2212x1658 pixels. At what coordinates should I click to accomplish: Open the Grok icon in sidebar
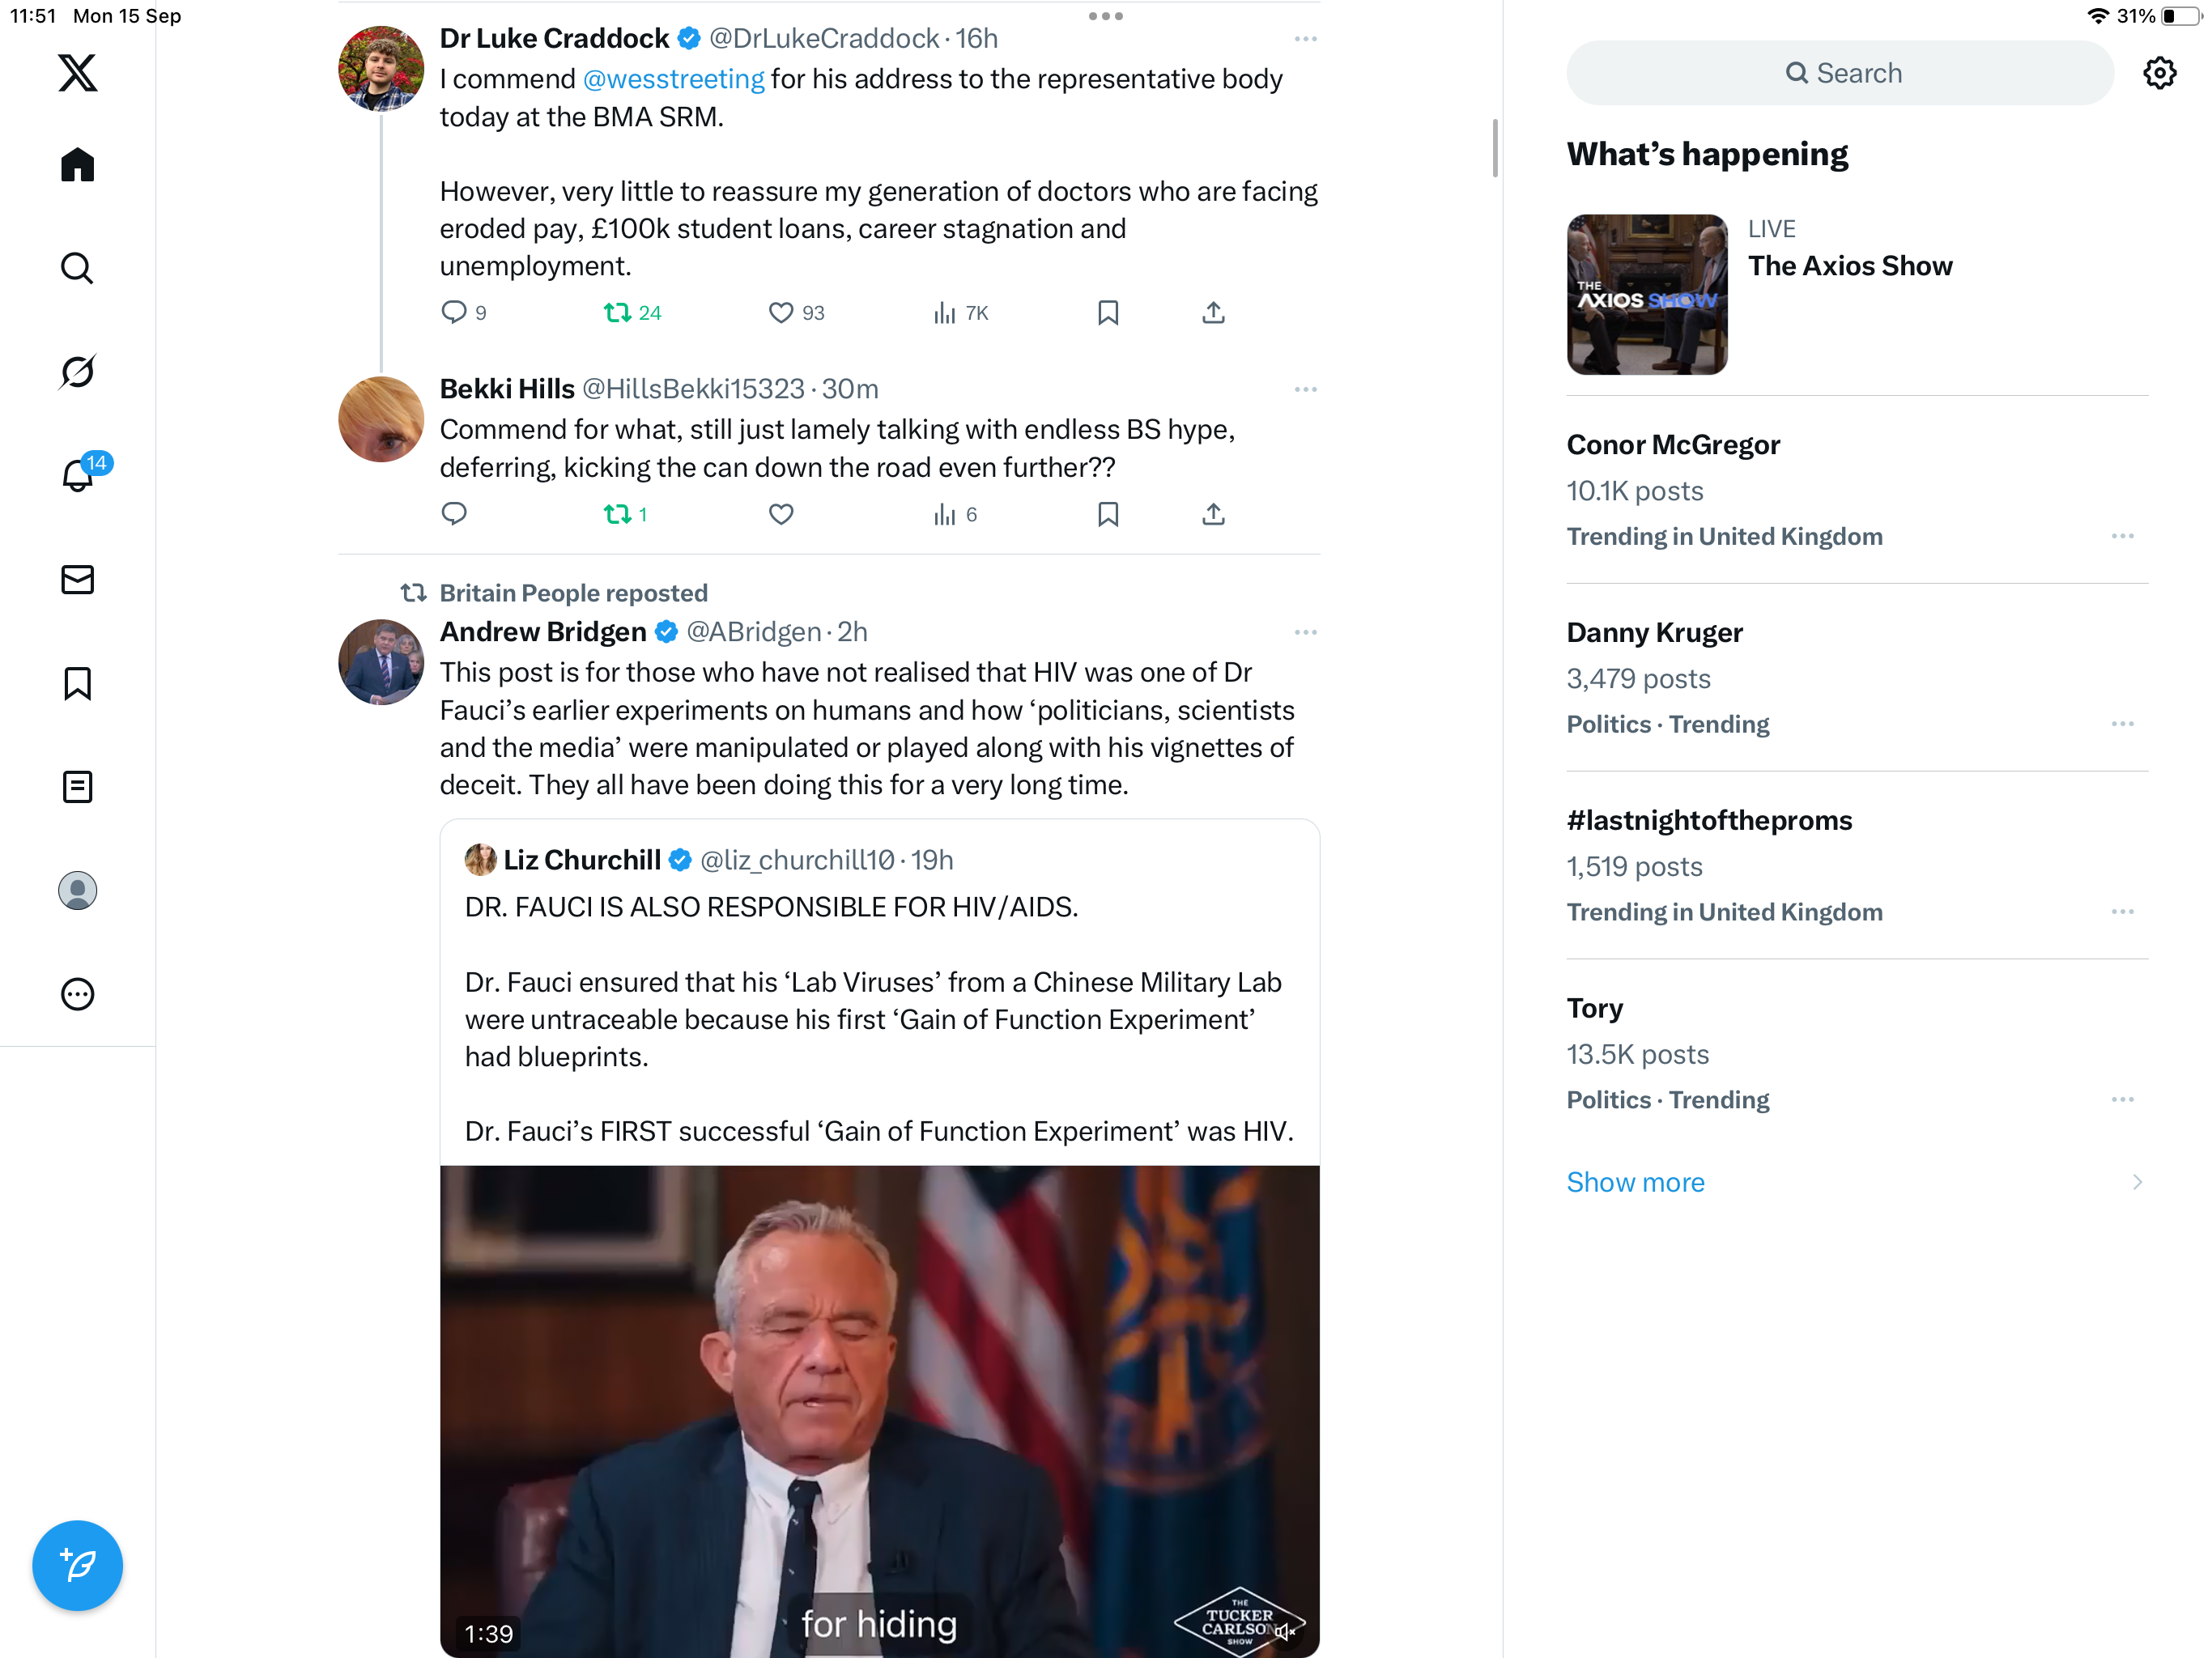77,372
